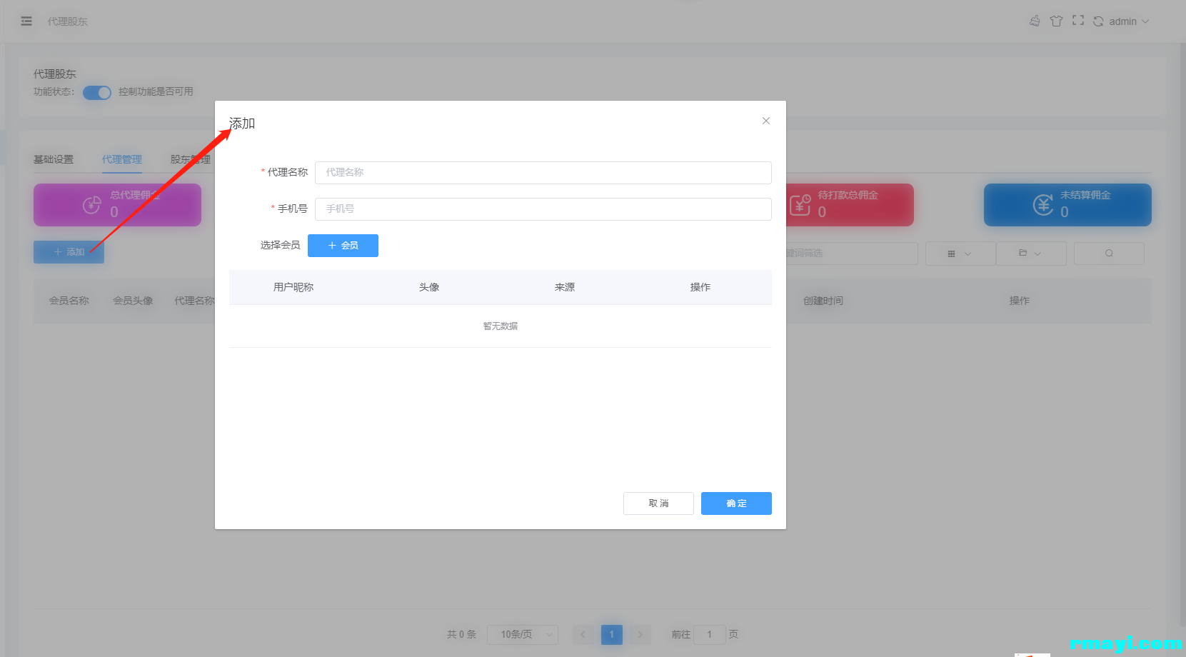This screenshot has height=657, width=1186.
Task: Toggle the 功能状态 switch
Action: click(x=97, y=92)
